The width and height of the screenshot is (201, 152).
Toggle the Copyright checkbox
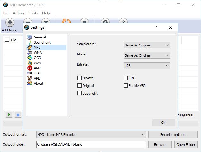click(79, 93)
